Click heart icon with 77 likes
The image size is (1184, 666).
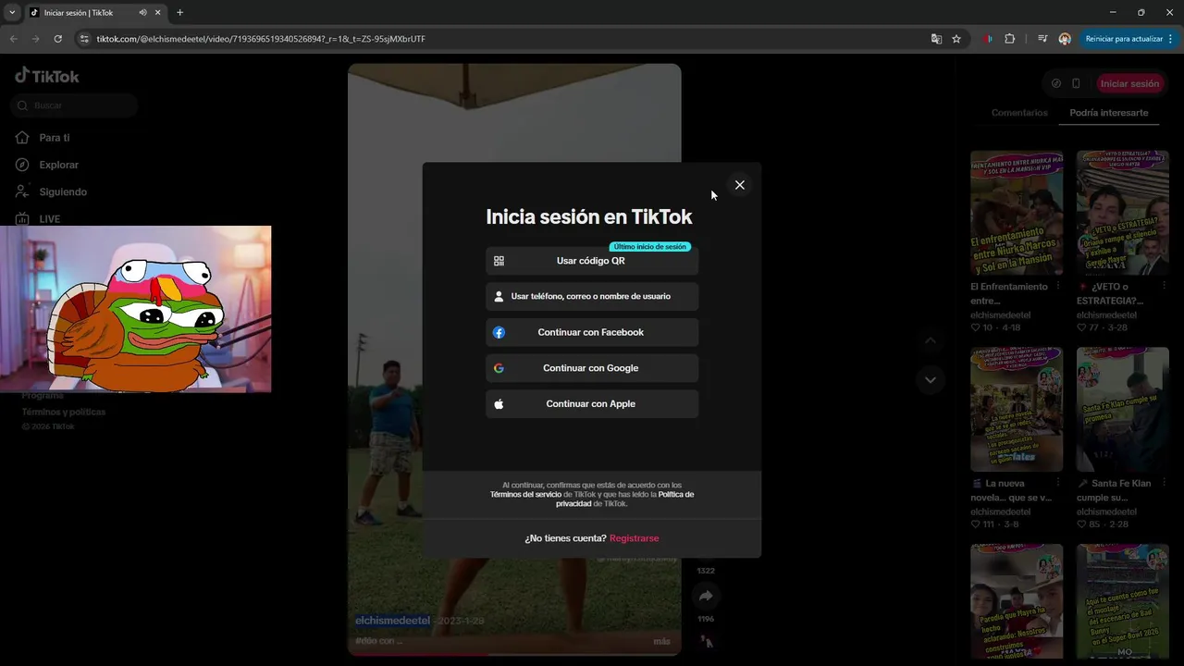click(1081, 327)
